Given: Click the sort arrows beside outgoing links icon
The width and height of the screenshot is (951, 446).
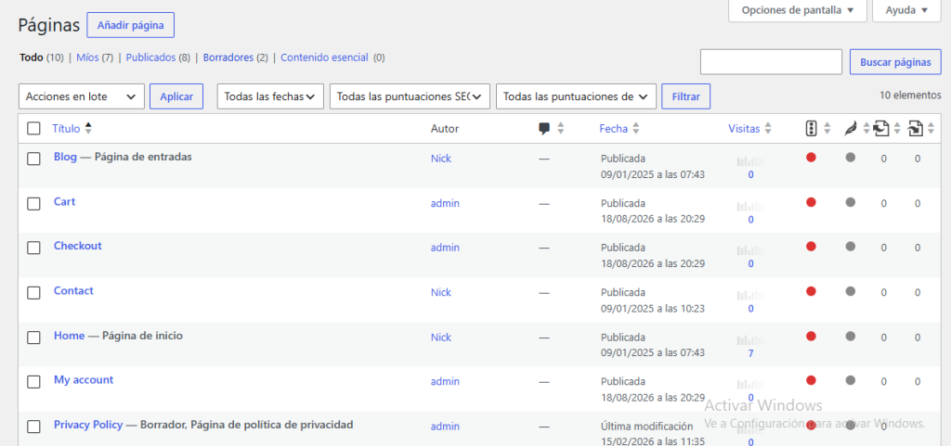Looking at the screenshot, I should point(898,128).
